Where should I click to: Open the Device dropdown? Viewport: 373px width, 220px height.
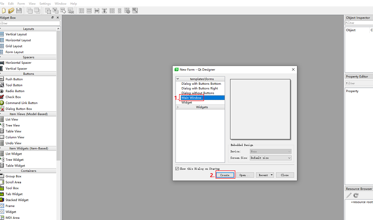point(270,151)
